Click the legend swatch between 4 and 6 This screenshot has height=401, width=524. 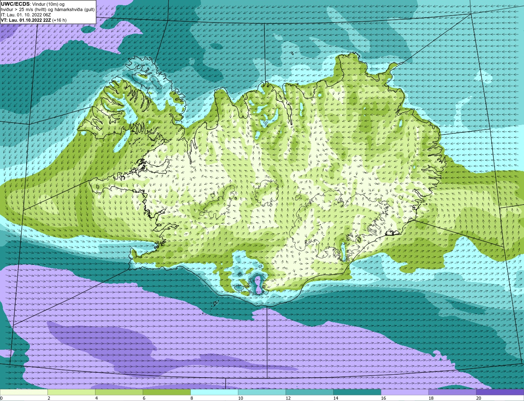pos(119,392)
